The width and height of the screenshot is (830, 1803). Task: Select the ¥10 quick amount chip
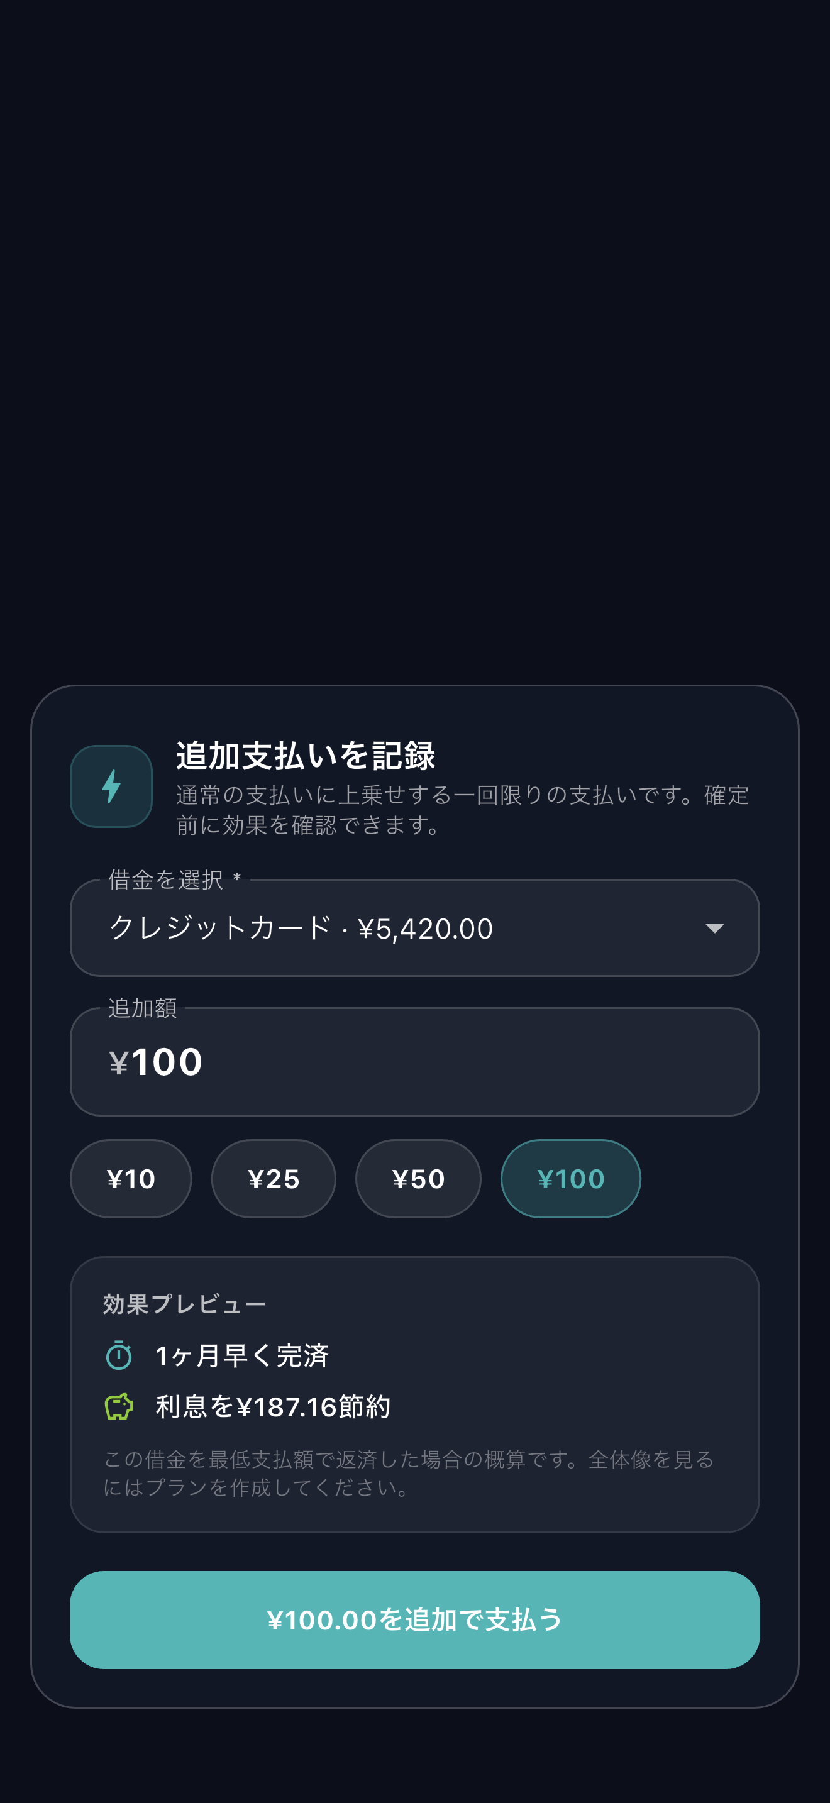click(x=131, y=1179)
